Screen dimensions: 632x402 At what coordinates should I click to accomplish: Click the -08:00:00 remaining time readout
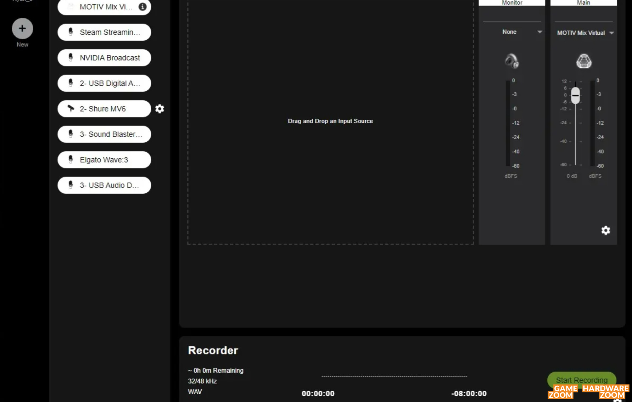tap(469, 393)
